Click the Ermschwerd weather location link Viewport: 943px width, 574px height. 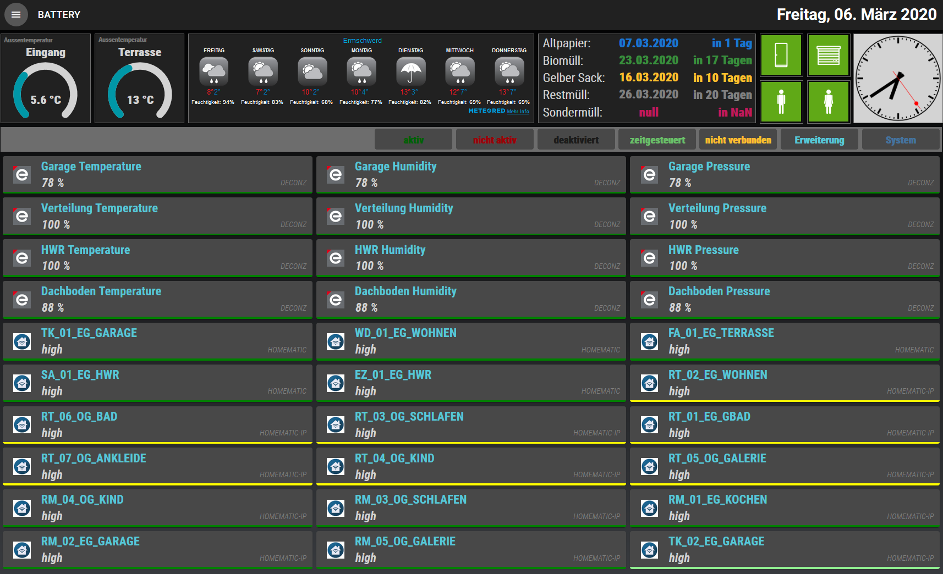pyautogui.click(x=362, y=40)
